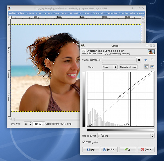Click the navigation arrow left of horizontal scrollbar
Image resolution: width=164 pixels, height=161 pixels.
click(x=13, y=119)
